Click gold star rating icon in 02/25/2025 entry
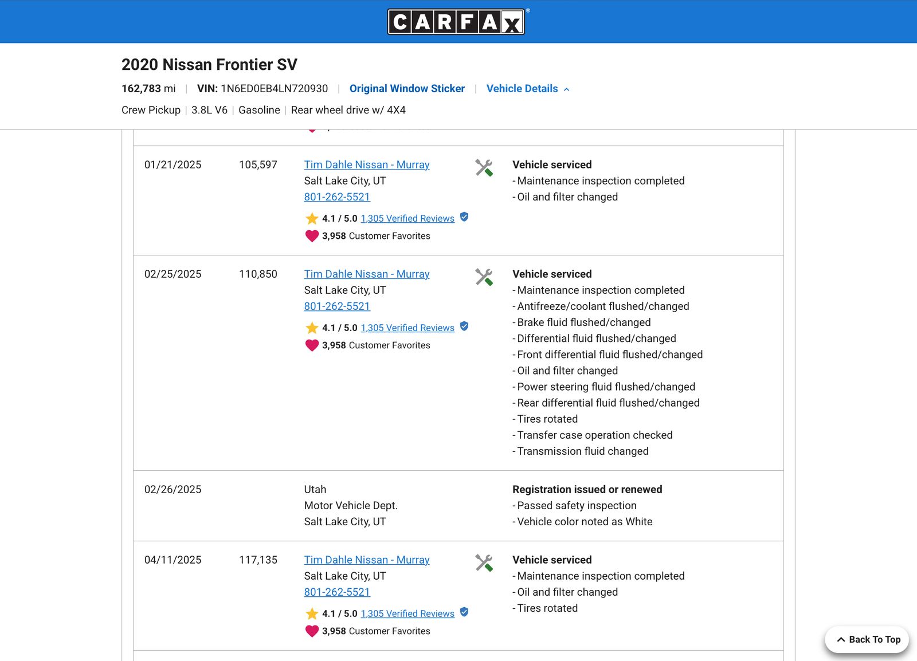The width and height of the screenshot is (917, 661). [x=312, y=328]
